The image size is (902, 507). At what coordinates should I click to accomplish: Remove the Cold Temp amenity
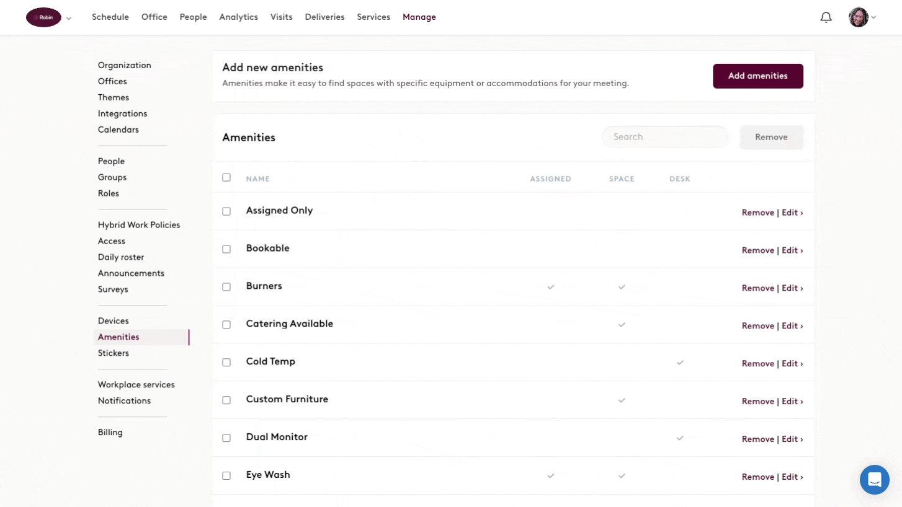tap(758, 364)
